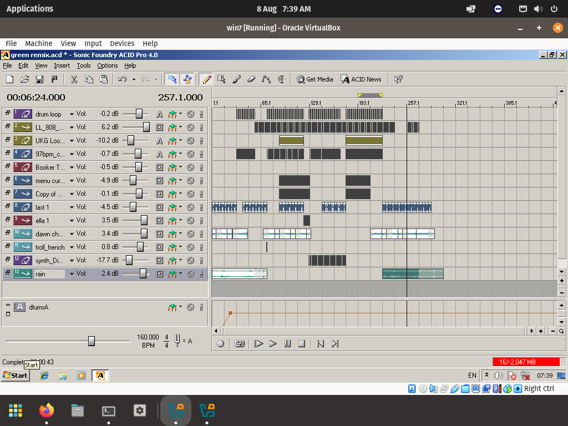Screen dimensions: 568x426
Task: Click the What's This help icon
Action: click(398, 79)
